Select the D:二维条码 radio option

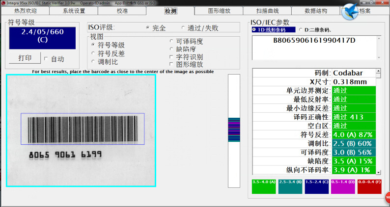[301, 29]
